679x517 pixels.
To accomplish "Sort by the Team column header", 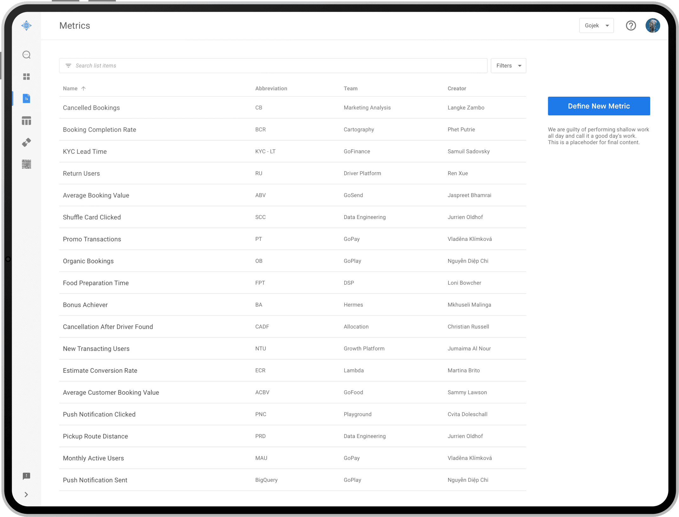I will click(x=351, y=88).
